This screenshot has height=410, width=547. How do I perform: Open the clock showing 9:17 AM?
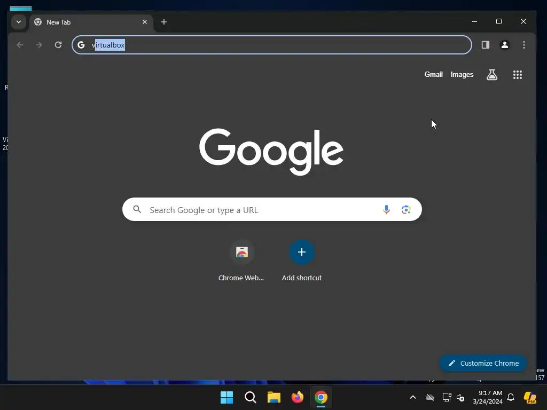tap(488, 397)
